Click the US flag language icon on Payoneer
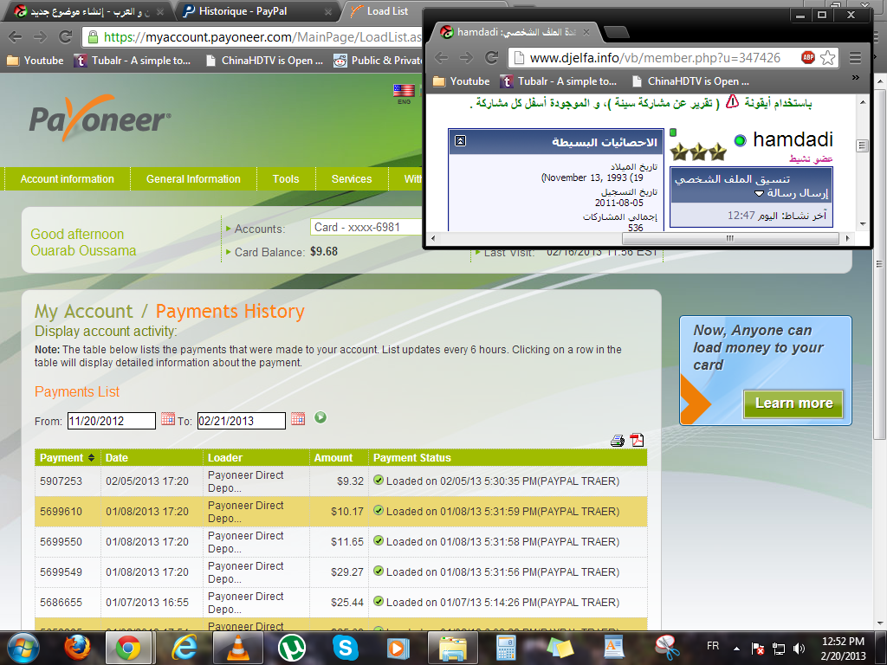This screenshot has height=665, width=887. (404, 90)
